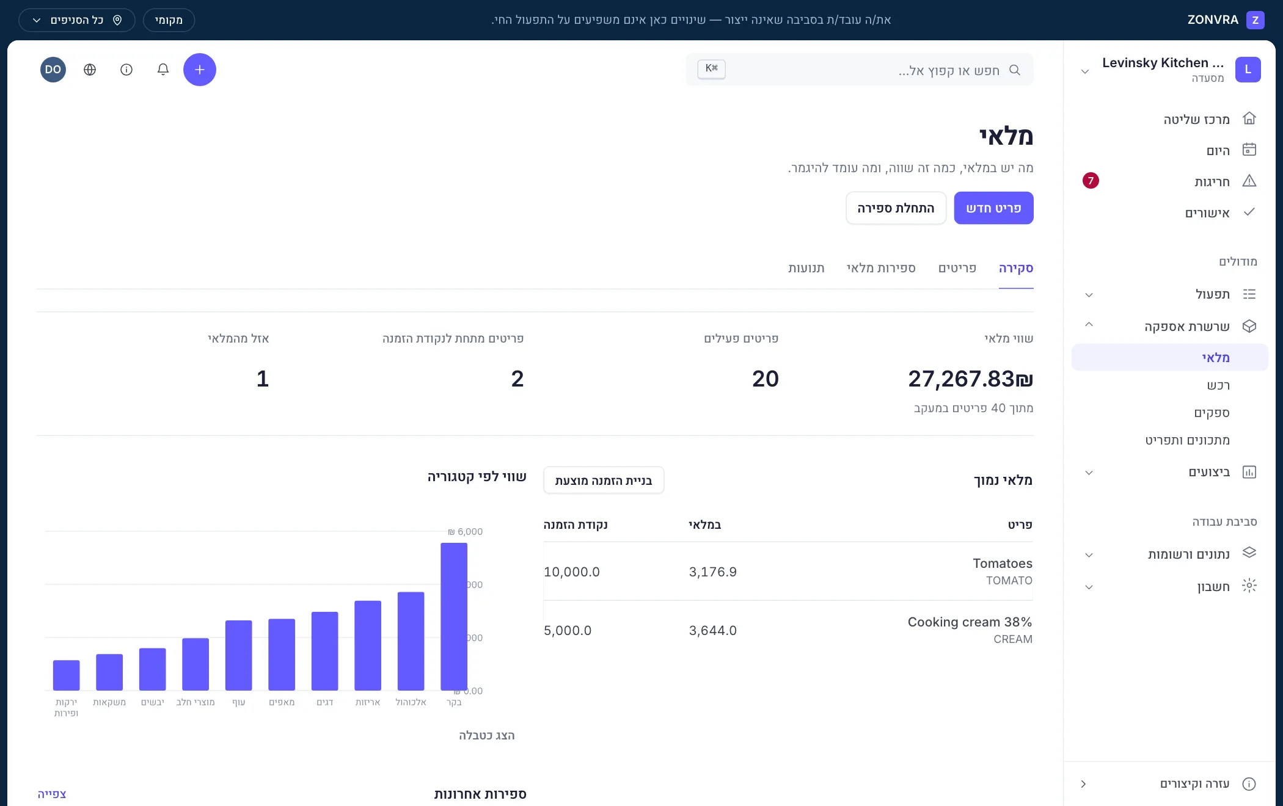Click the chart icon beside ביצועים
This screenshot has width=1283, height=806.
pyautogui.click(x=1249, y=472)
